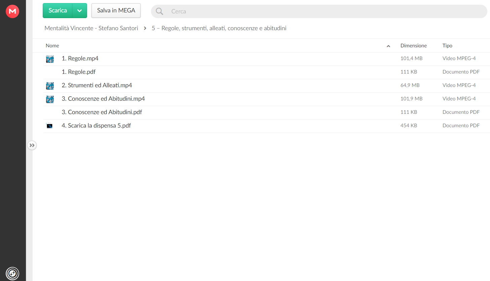
Task: Sort by the Dimensione column header
Action: 414,46
